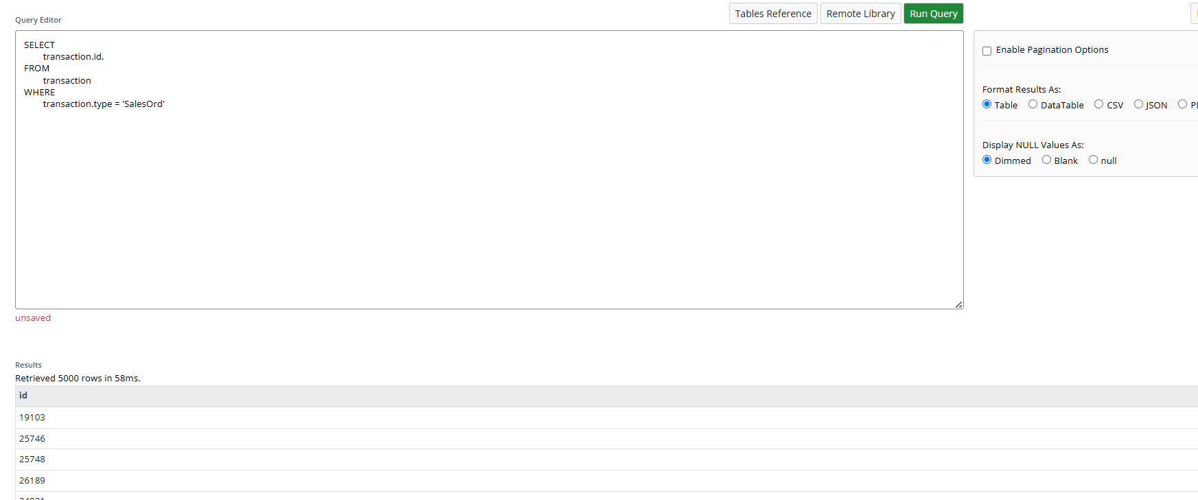Click result row with id 26189
This screenshot has height=500, width=1198.
point(32,481)
